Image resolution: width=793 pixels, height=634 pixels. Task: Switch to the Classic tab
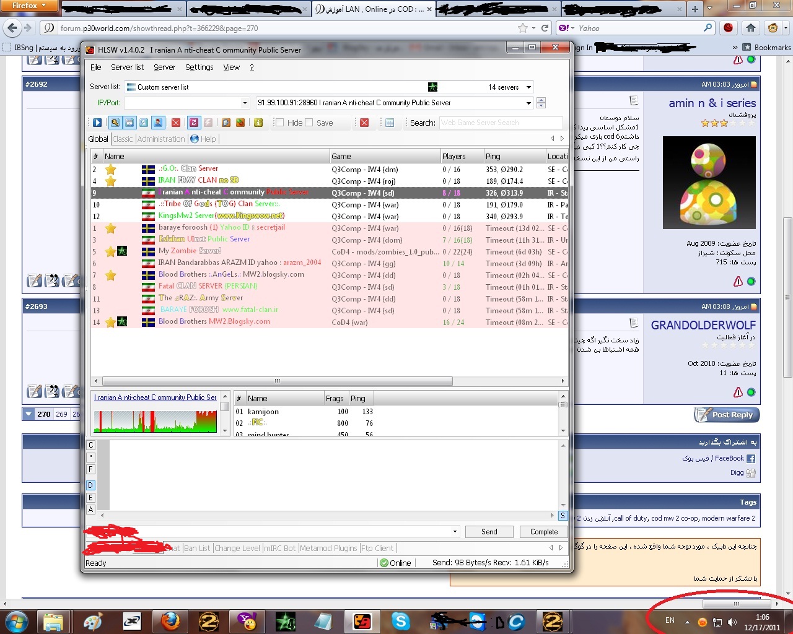(123, 139)
